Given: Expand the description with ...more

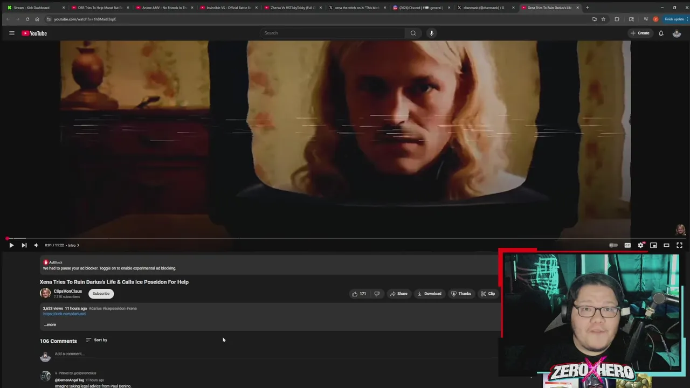Looking at the screenshot, I should click(x=50, y=324).
